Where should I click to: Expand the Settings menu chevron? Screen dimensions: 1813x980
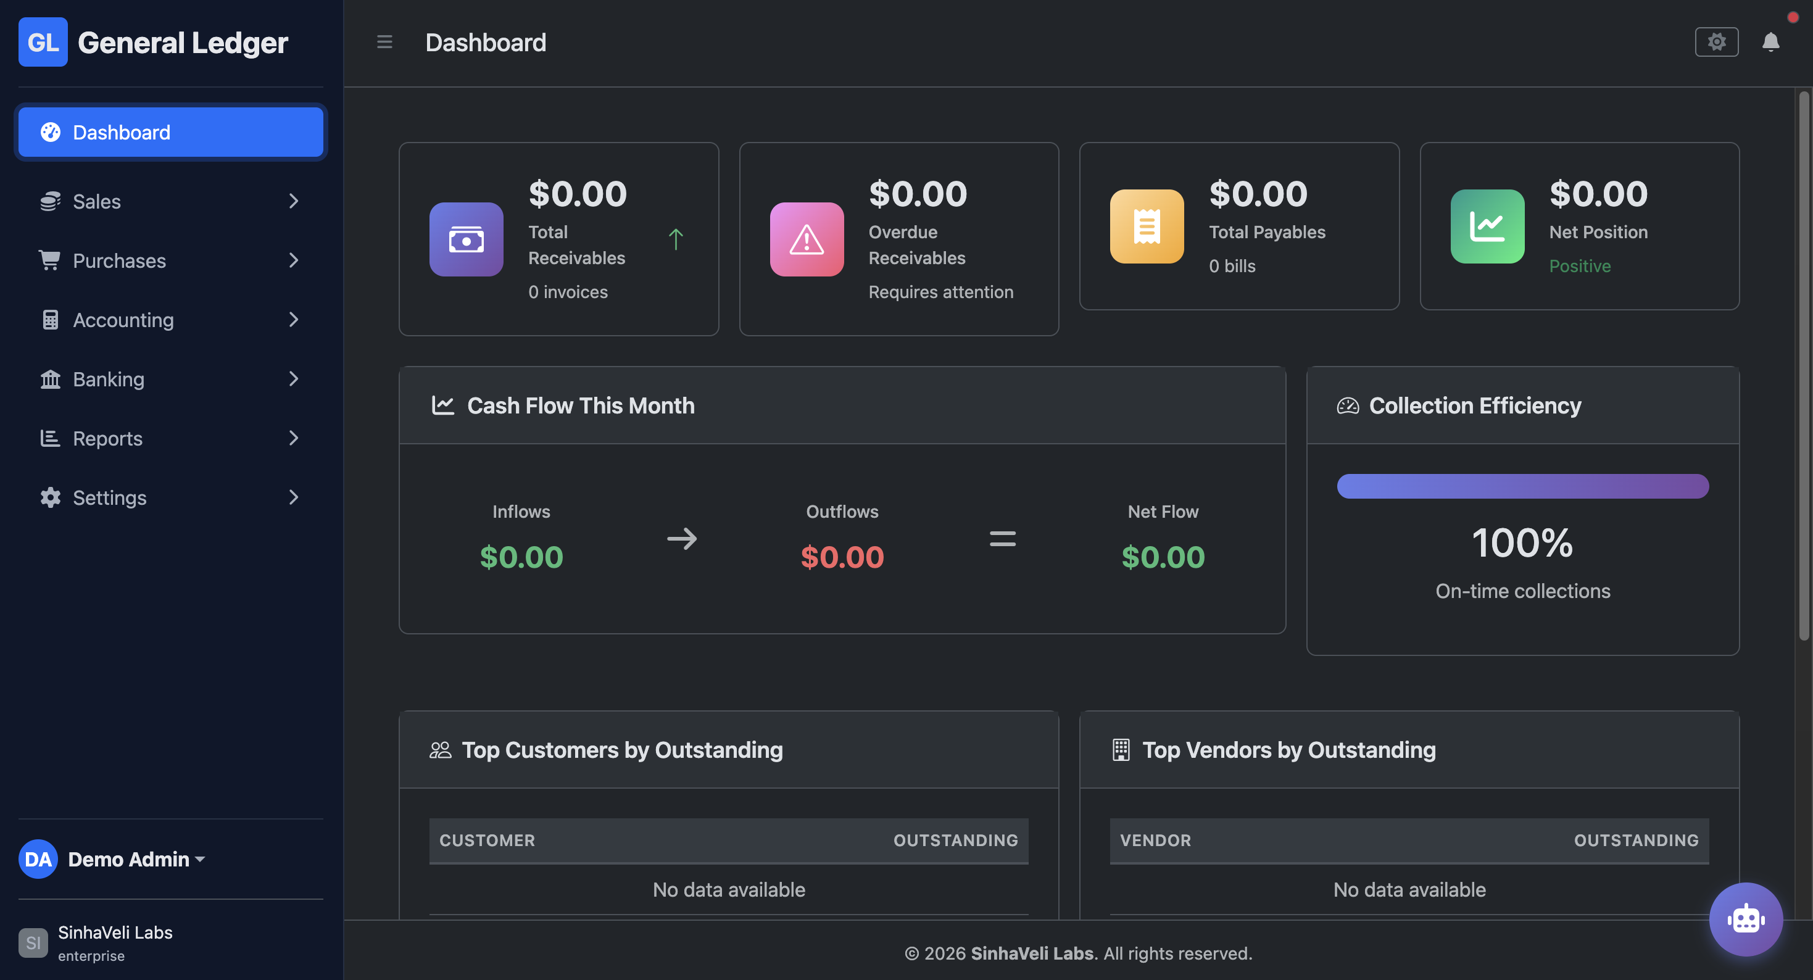click(294, 497)
